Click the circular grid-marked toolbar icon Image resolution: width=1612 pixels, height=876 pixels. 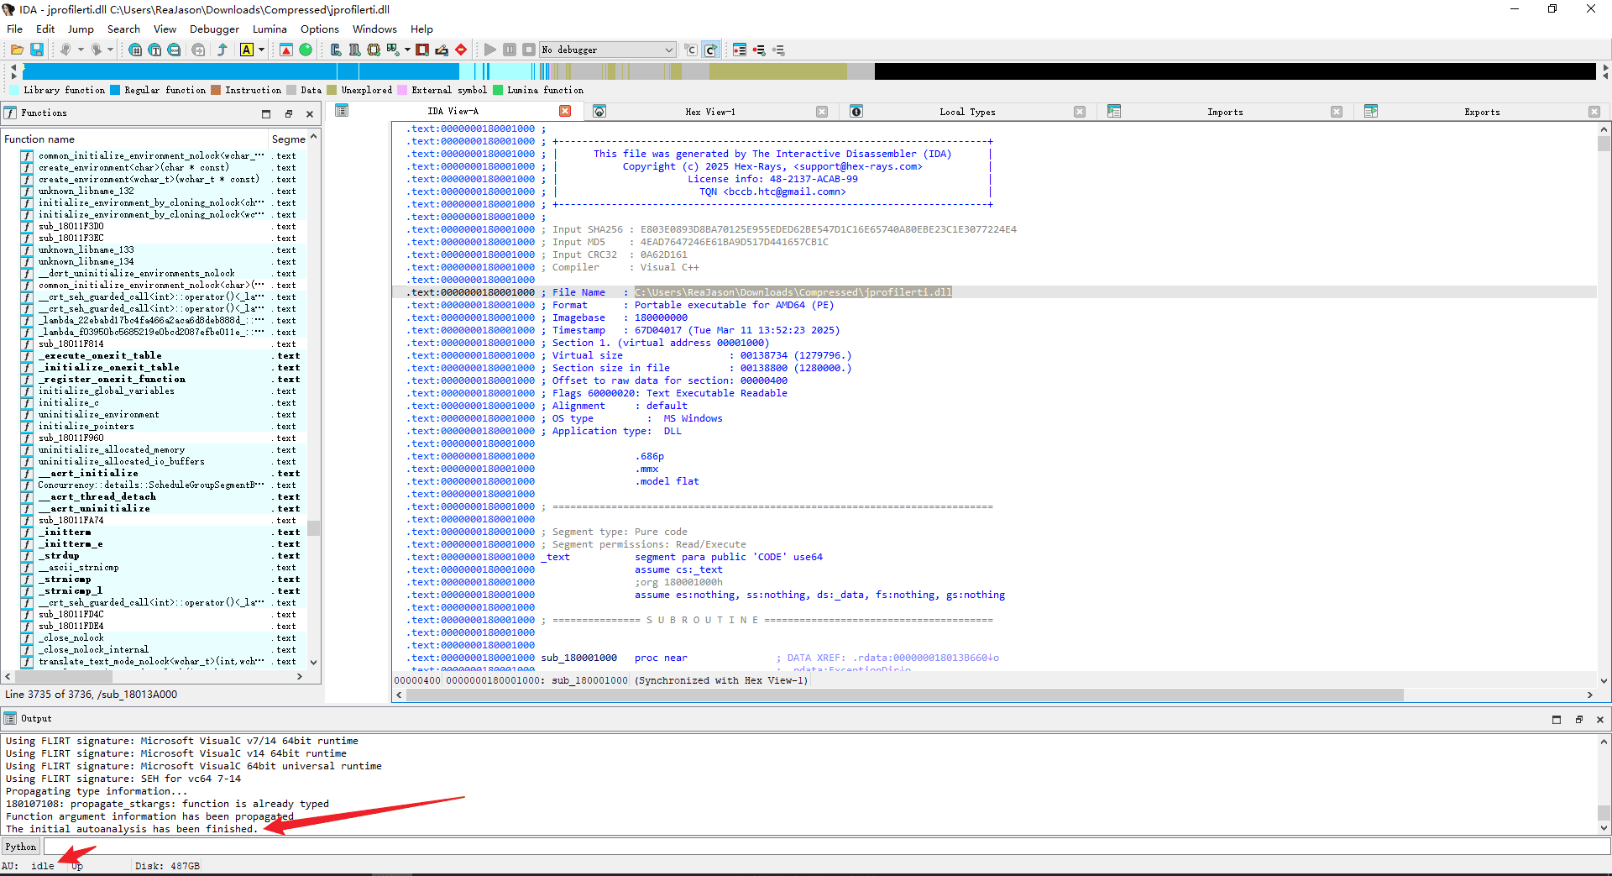[x=135, y=50]
